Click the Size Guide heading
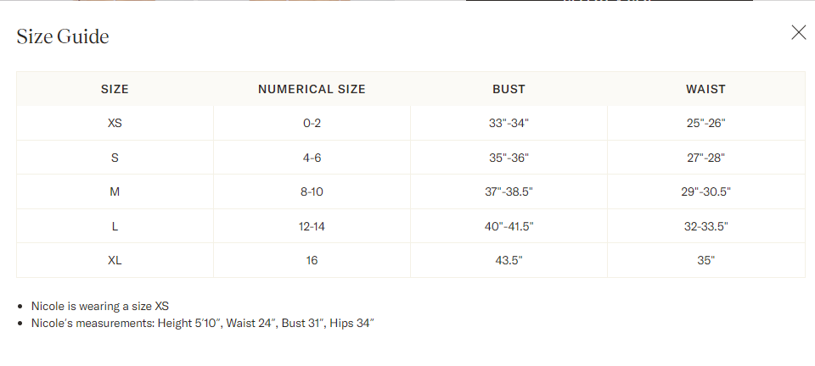This screenshot has width=815, height=366. tap(63, 36)
